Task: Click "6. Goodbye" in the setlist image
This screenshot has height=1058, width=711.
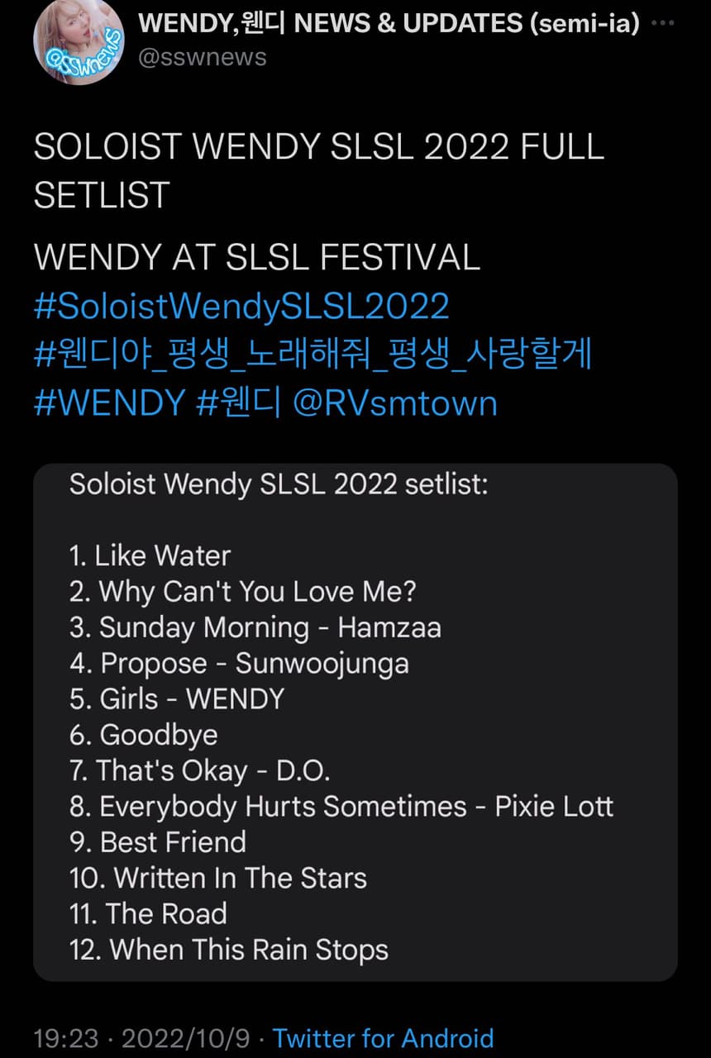Action: coord(144,735)
